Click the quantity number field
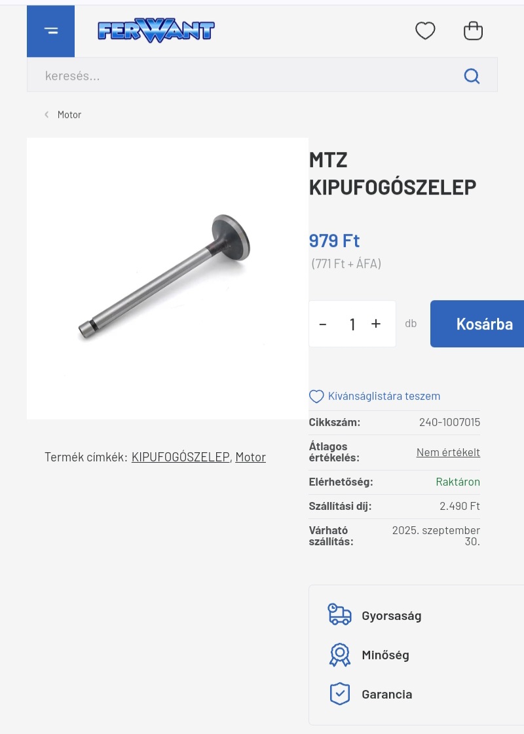The height and width of the screenshot is (734, 524). coord(352,324)
